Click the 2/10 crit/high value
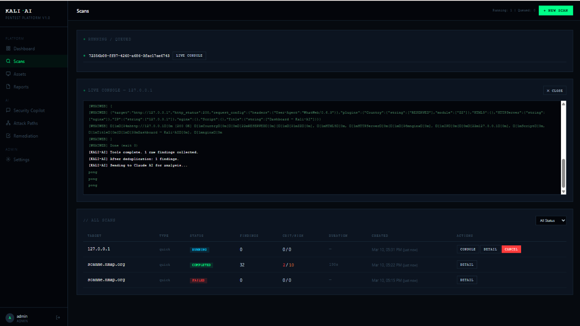580x326 pixels. [288, 265]
